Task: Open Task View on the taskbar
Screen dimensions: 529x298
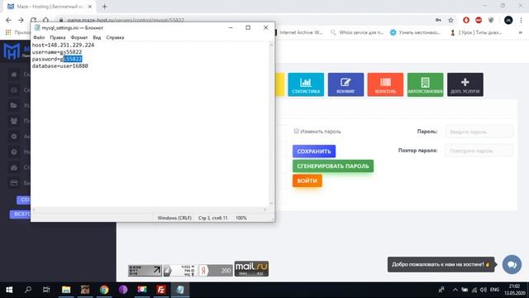Action: point(46,290)
